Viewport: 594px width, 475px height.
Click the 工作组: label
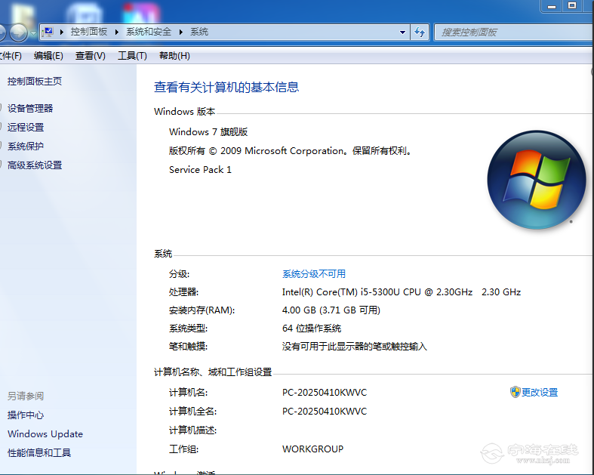click(x=183, y=449)
